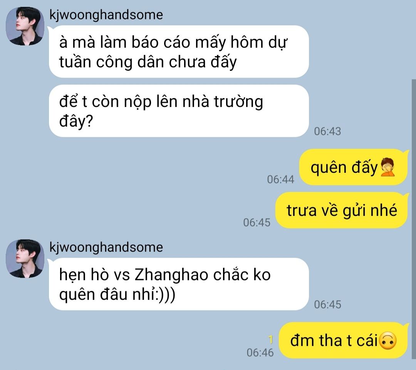Click the unread count '1' indicator
The width and height of the screenshot is (416, 370).
coord(270,340)
